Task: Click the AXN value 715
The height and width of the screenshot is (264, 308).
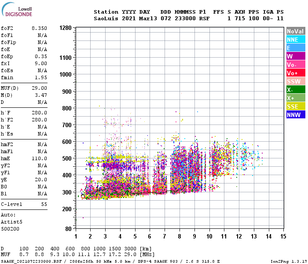Action: (240, 18)
